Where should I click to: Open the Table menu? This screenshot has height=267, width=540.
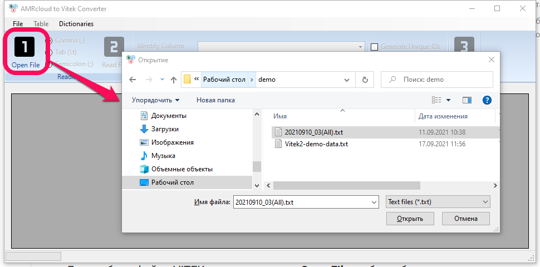41,24
